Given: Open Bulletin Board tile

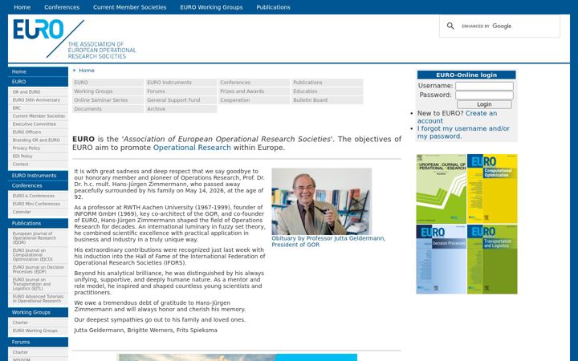Looking at the screenshot, I should tap(328, 100).
